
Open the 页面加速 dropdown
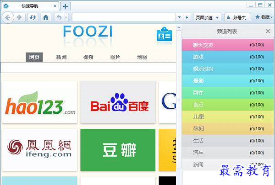click(x=207, y=17)
